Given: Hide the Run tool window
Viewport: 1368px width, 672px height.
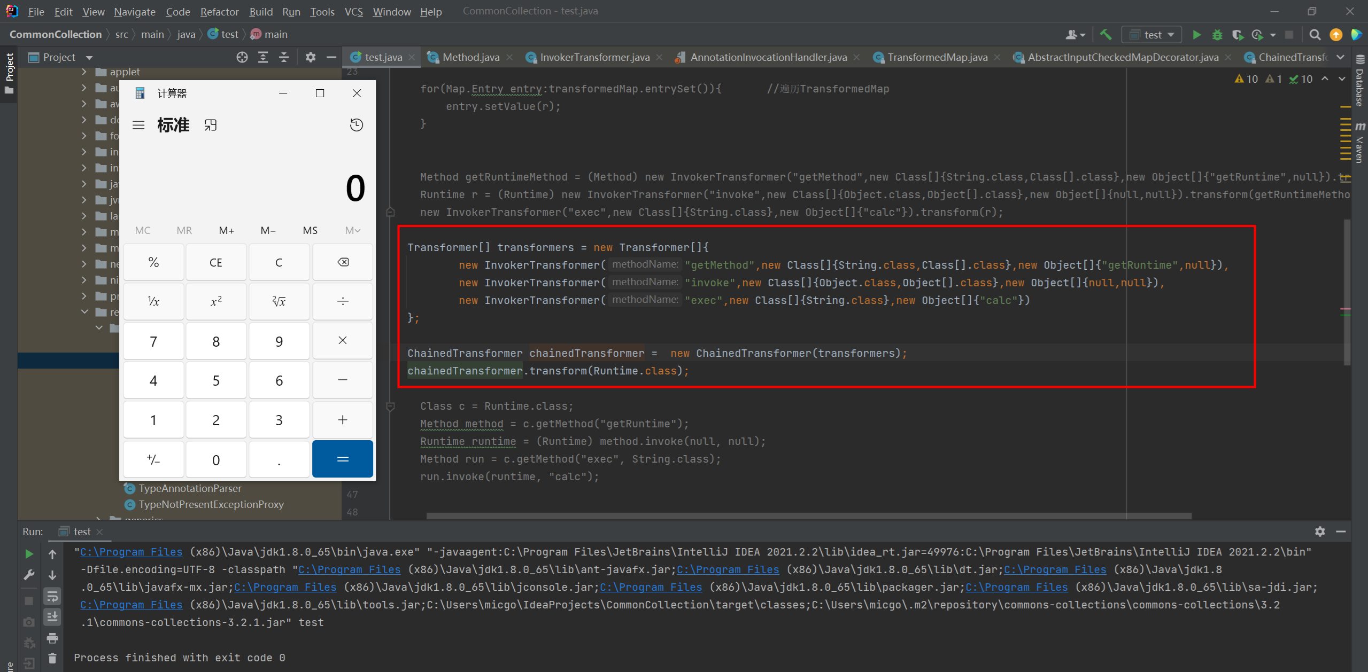Looking at the screenshot, I should pos(1341,532).
